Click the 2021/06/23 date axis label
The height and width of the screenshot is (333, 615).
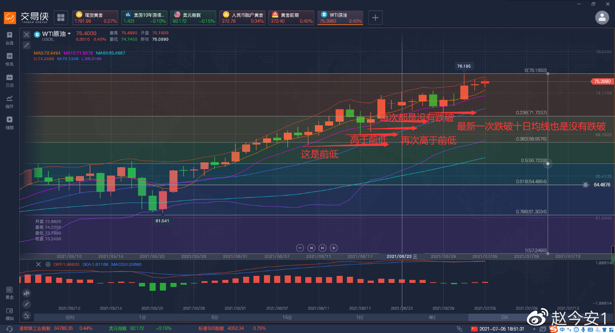coord(402,256)
